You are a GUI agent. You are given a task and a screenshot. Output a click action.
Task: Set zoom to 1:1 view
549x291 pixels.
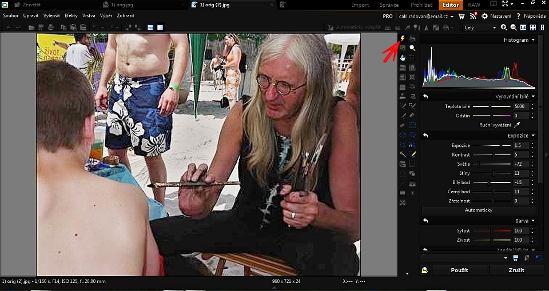(x=523, y=27)
